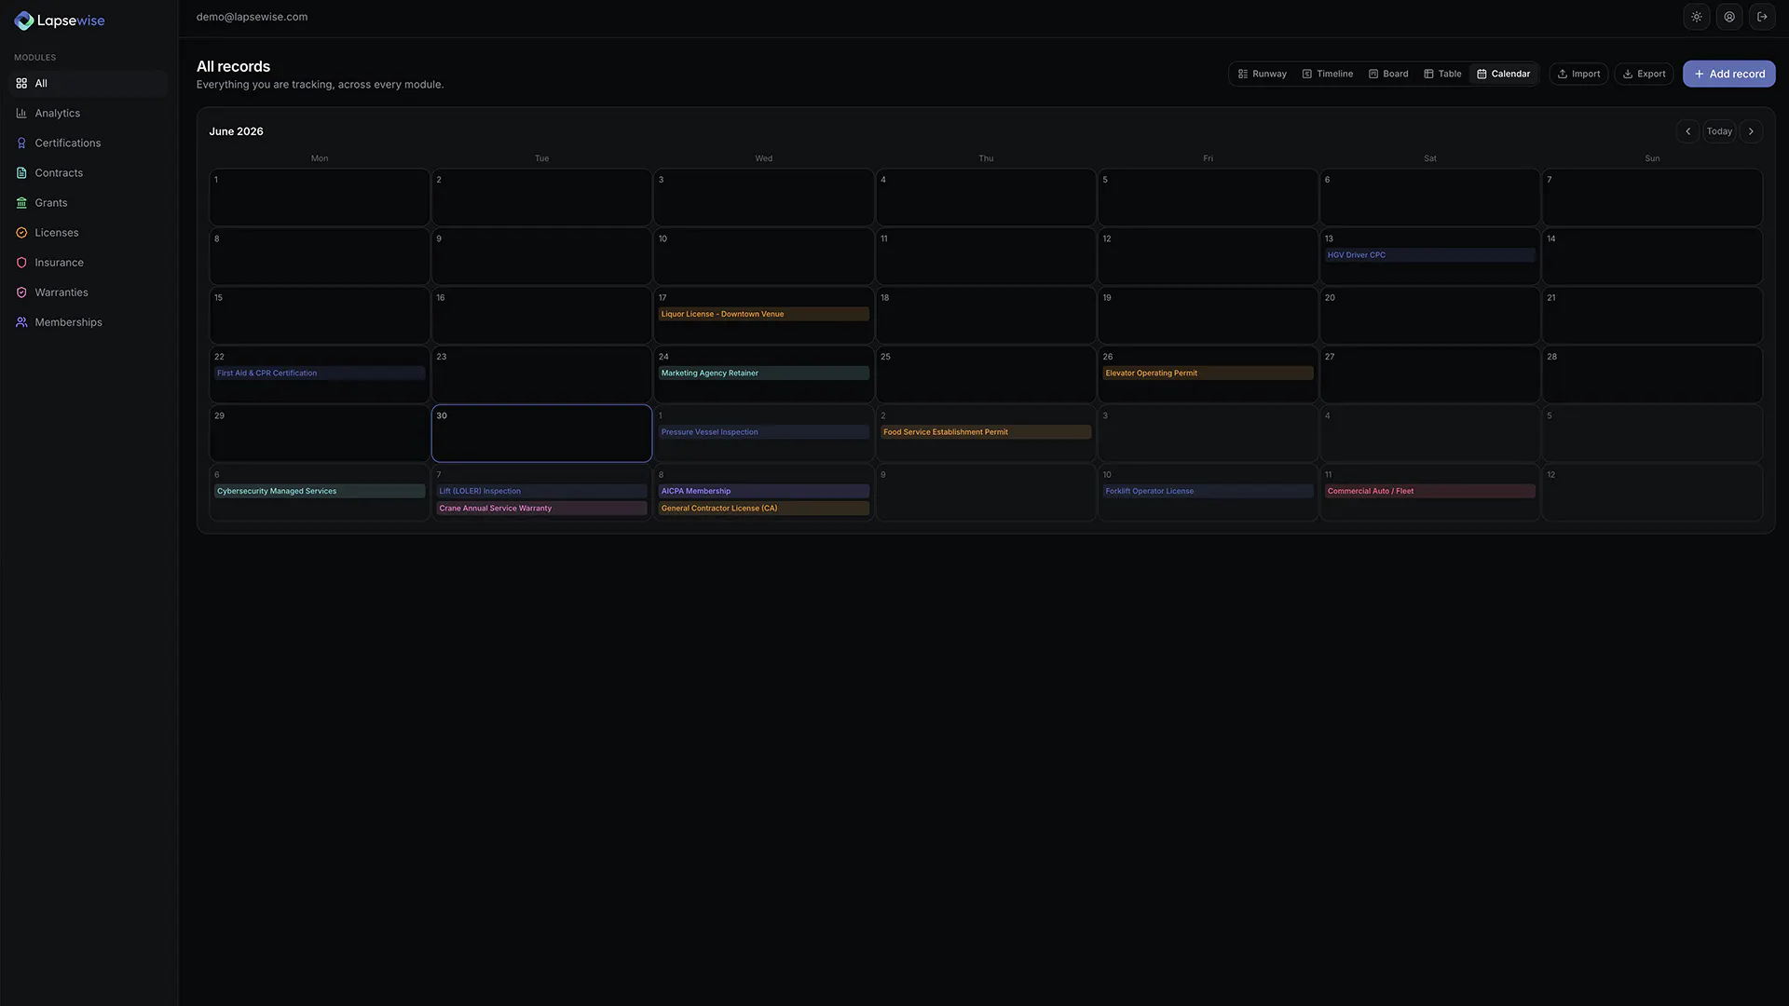Go to next month chevron
Screen dimensions: 1789x1006
click(x=1751, y=131)
